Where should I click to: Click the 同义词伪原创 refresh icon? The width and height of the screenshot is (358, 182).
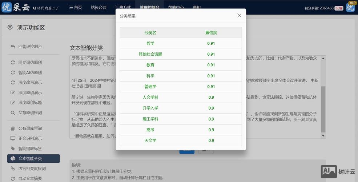pos(13,62)
